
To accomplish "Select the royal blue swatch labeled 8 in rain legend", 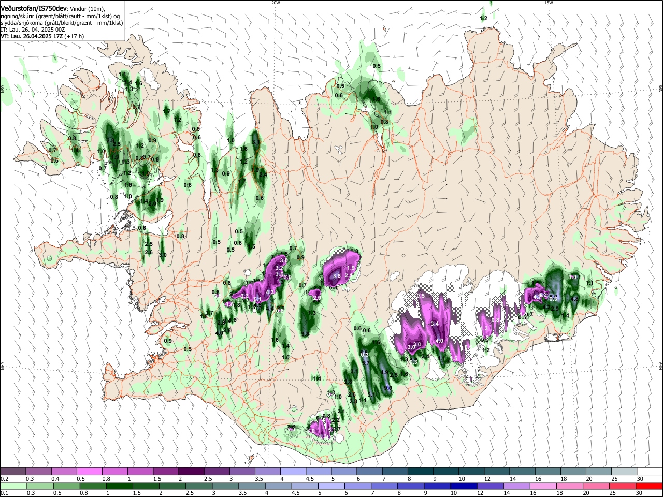I will tap(410, 486).
